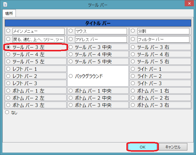Click the キャンセル button

173,147
